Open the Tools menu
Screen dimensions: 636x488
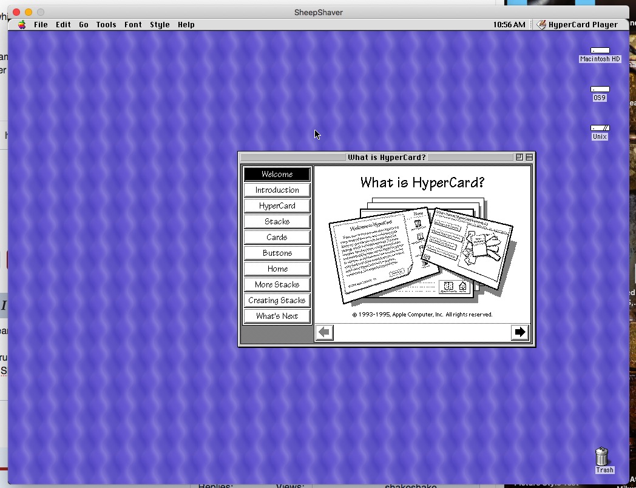coord(106,25)
